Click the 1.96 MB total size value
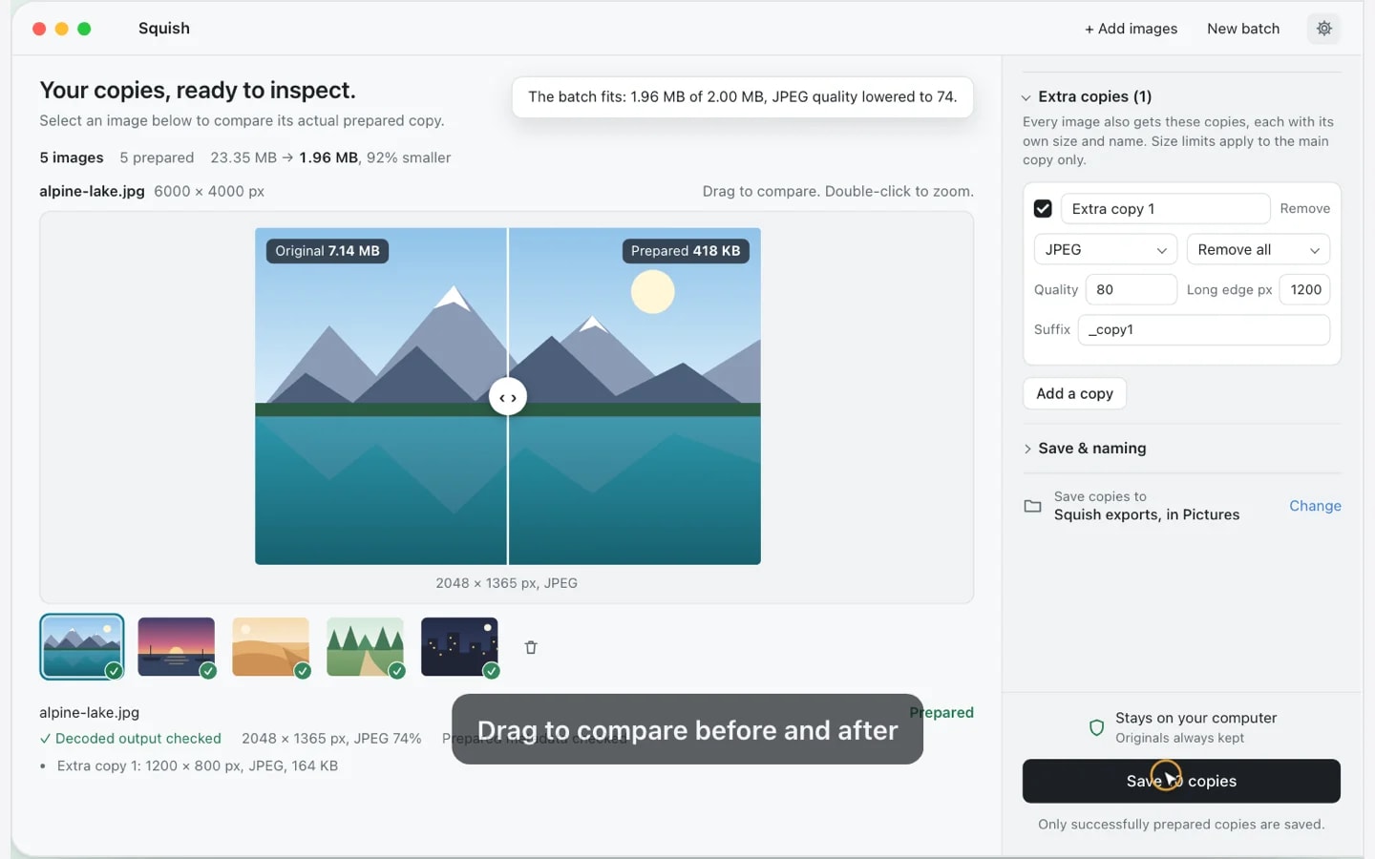The height and width of the screenshot is (859, 1375). 328,157
